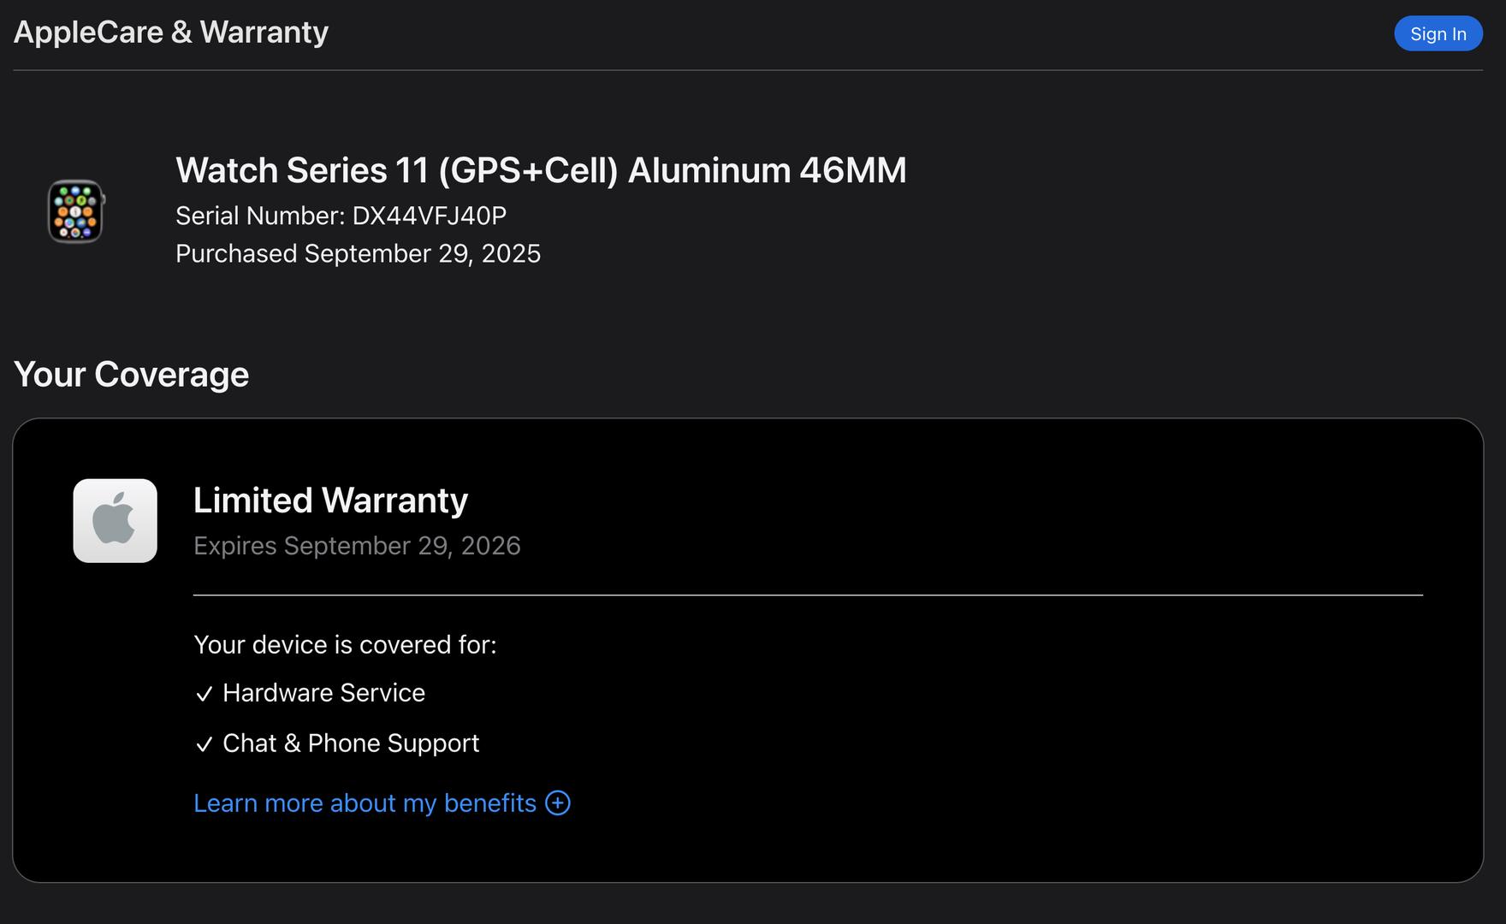This screenshot has height=924, width=1506.
Task: Expand benefits using the plus circle icon
Action: coord(558,803)
